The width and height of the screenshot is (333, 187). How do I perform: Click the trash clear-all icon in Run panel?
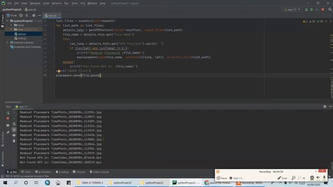(x=14, y=141)
